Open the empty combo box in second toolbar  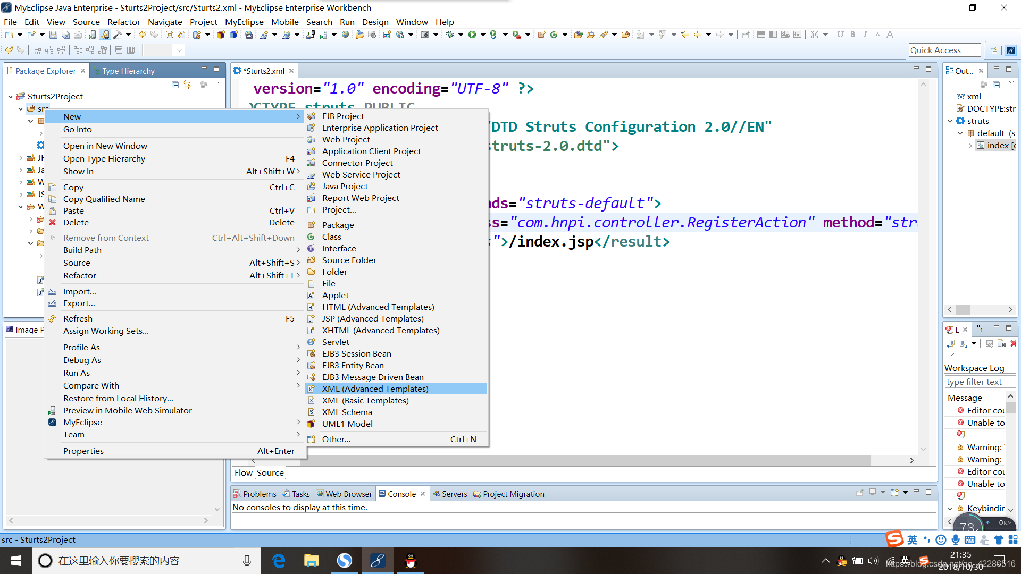click(x=164, y=50)
